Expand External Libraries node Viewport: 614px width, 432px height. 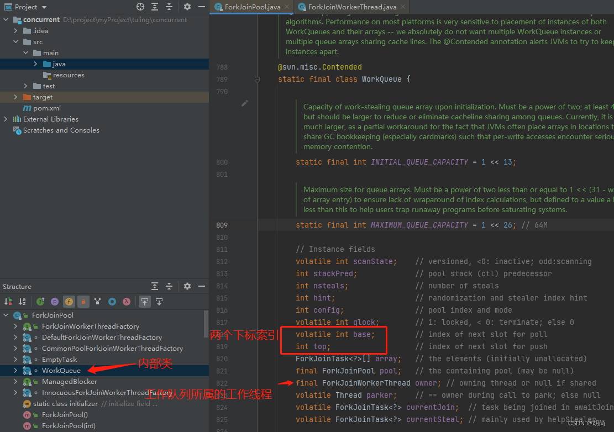6,119
